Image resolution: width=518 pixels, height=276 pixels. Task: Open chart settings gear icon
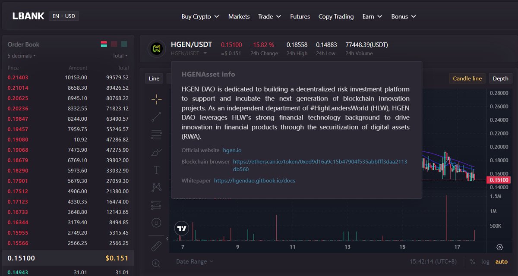pyautogui.click(x=499, y=247)
